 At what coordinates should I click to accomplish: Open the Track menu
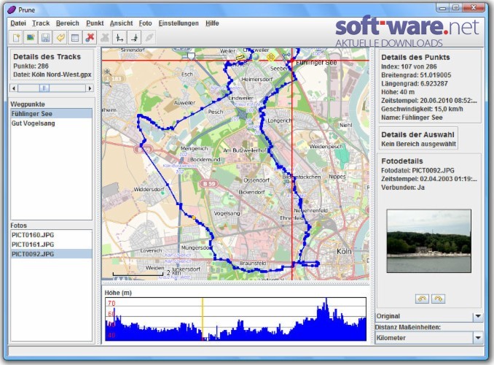click(x=41, y=23)
